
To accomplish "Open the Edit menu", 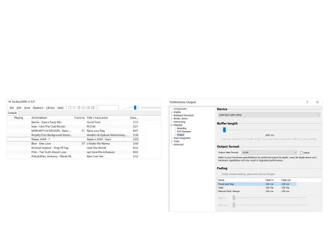I will 19,108.
